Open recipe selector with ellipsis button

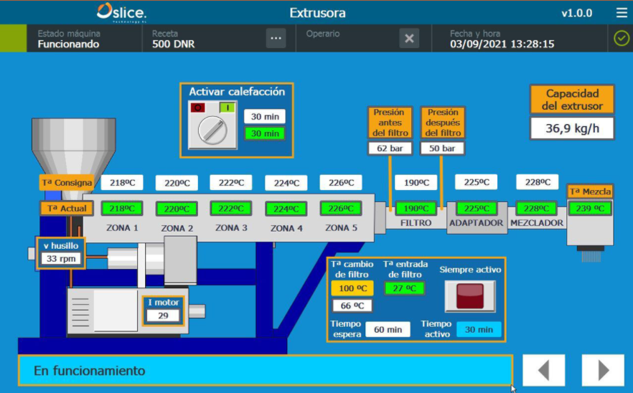tap(276, 39)
